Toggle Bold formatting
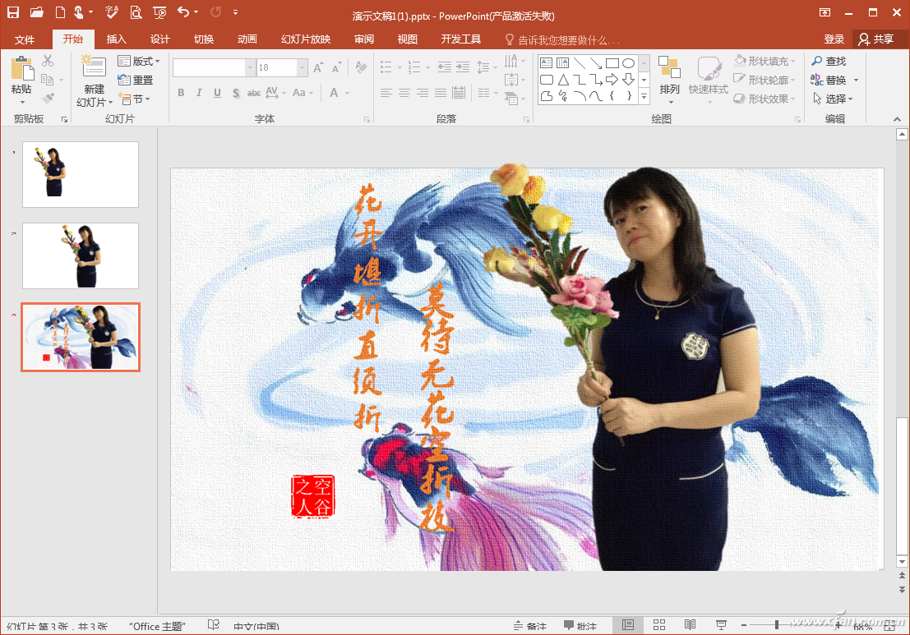910x635 pixels. tap(181, 93)
